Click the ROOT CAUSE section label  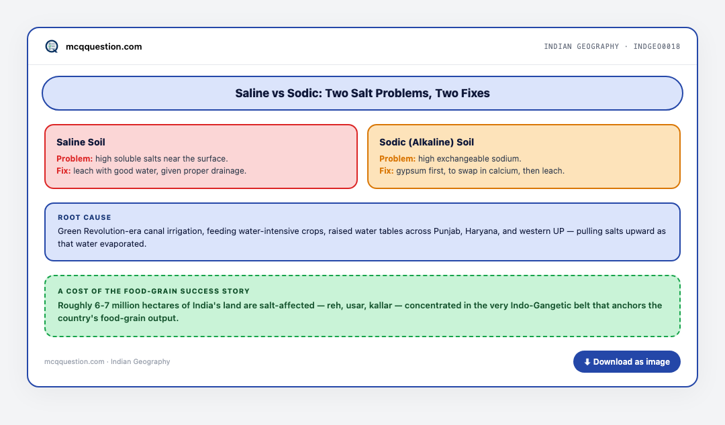coord(85,217)
